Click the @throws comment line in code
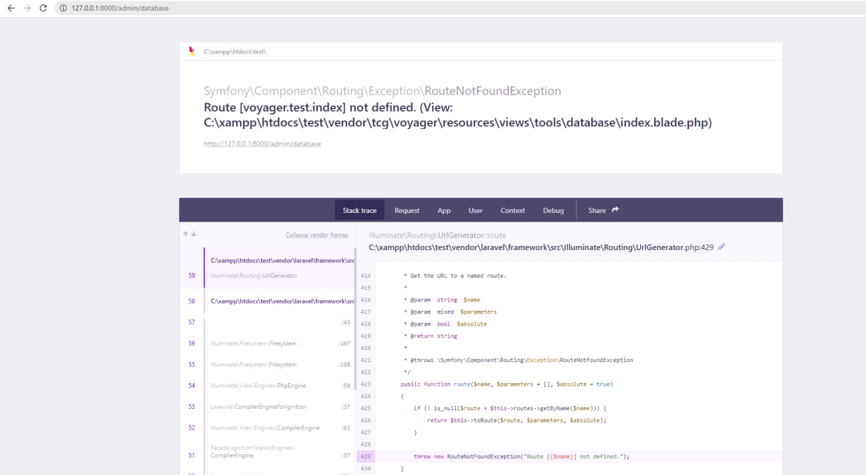 coord(520,360)
